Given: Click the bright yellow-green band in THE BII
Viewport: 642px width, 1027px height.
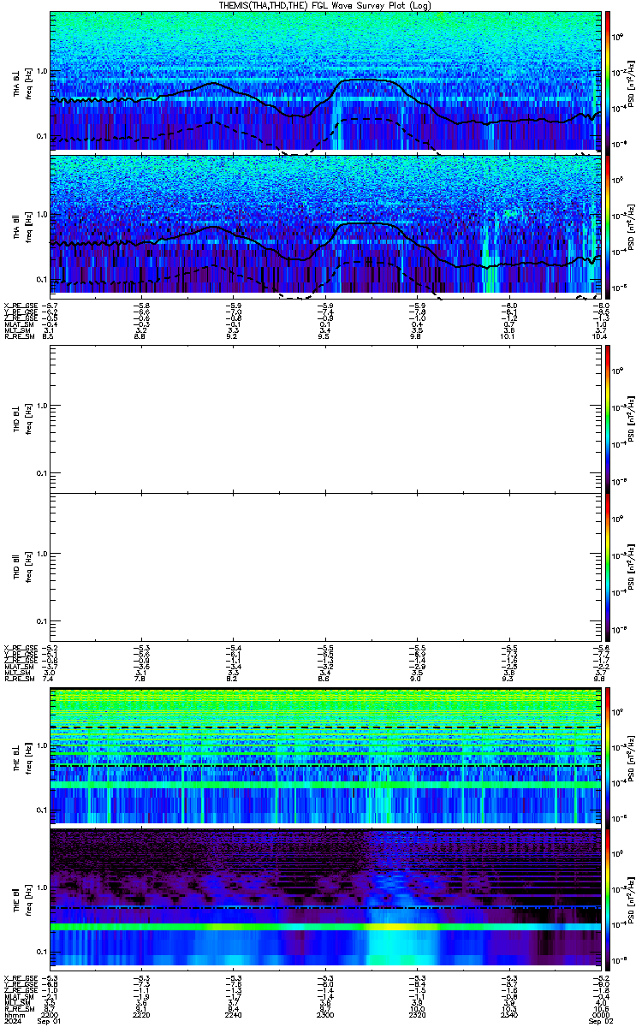Looking at the screenshot, I should click(325, 927).
